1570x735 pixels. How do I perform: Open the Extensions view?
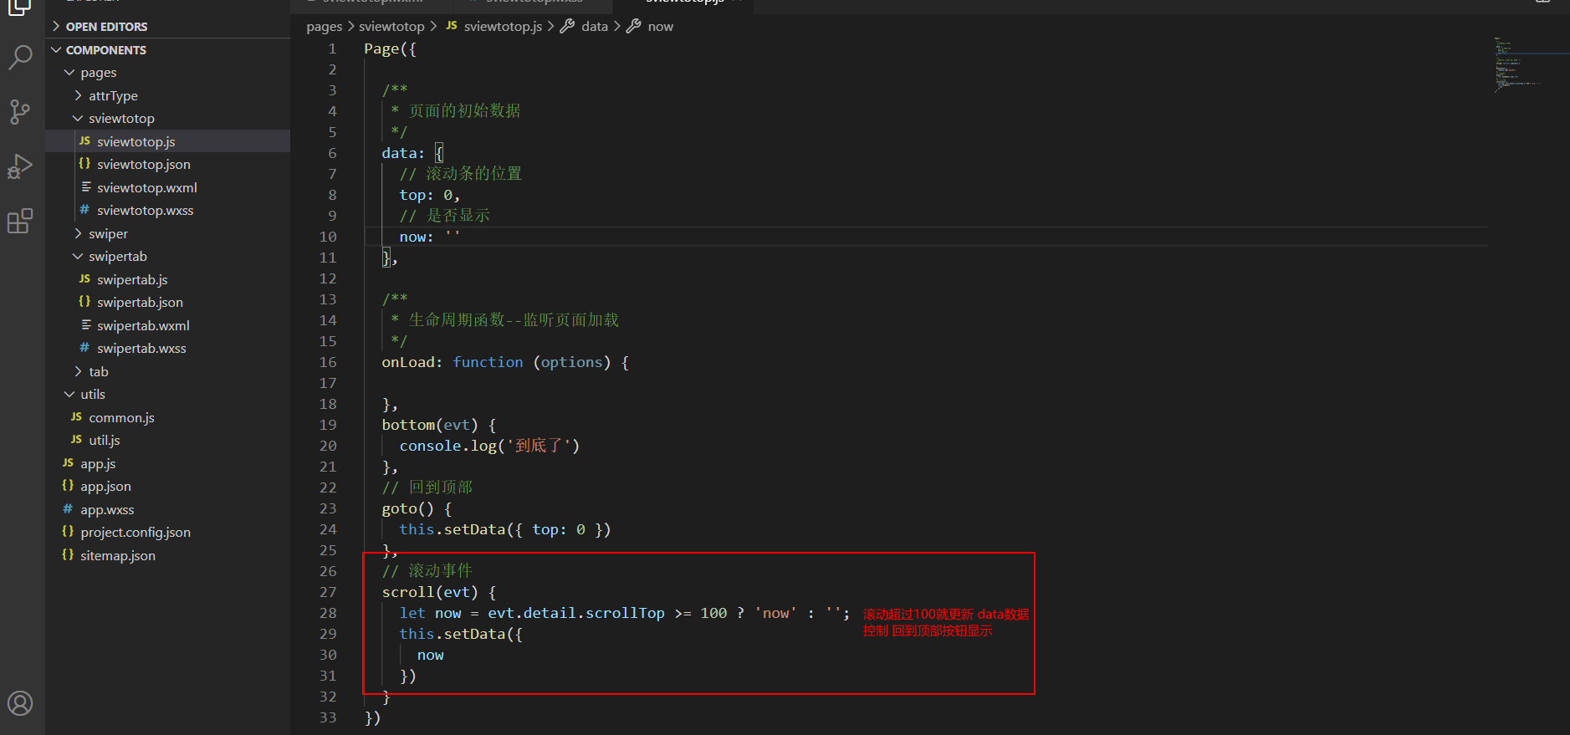click(20, 221)
